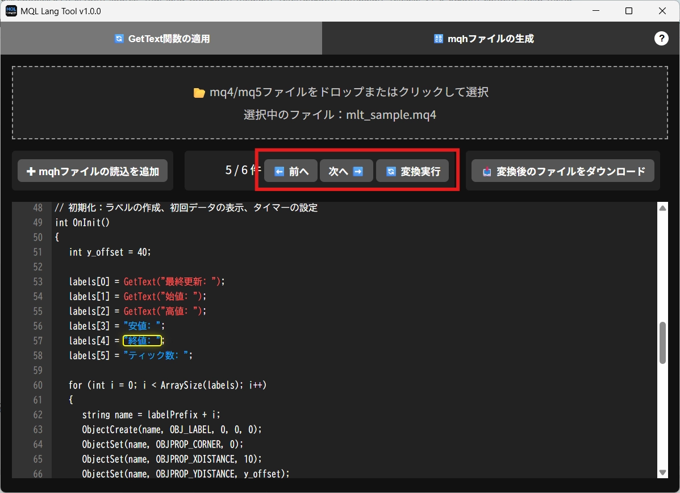Select the highlighted "終値:" string on line 57

[x=143, y=341]
